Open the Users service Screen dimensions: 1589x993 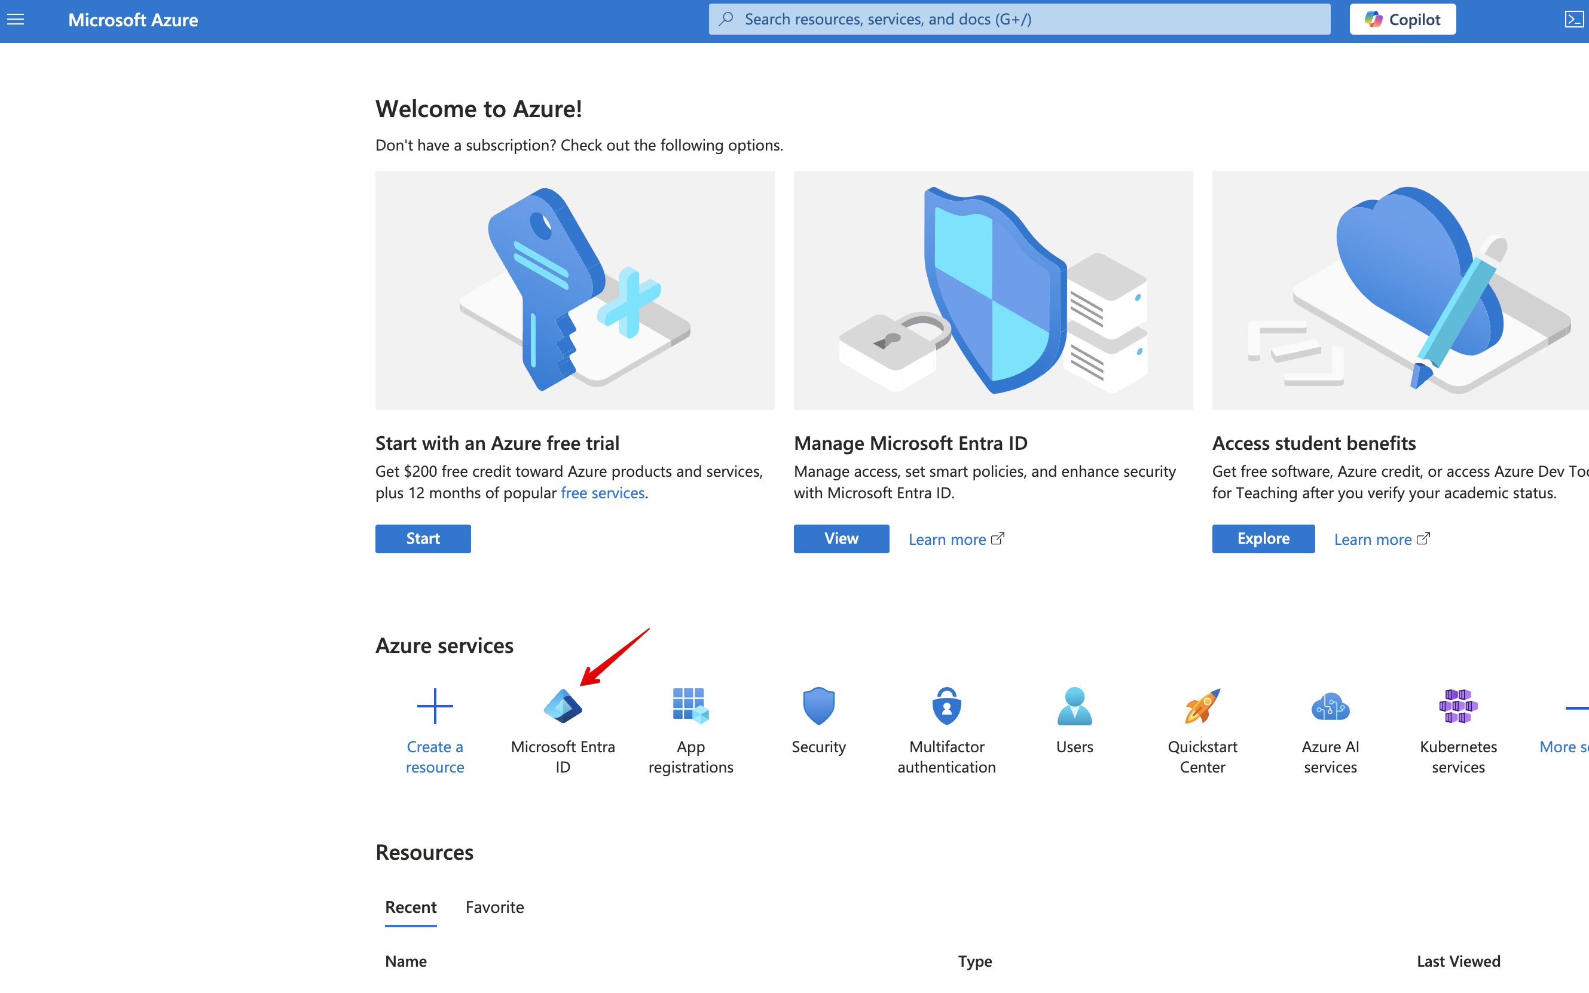tap(1074, 721)
